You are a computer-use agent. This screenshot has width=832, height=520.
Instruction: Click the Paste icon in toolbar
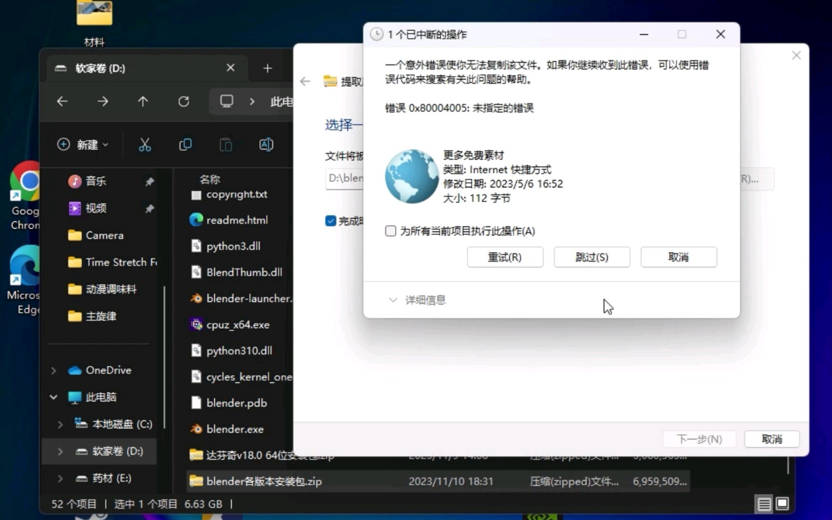(x=225, y=144)
